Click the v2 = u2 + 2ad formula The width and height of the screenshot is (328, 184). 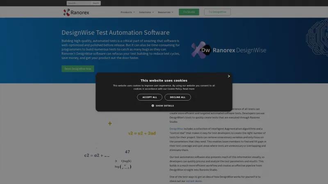(x=142, y=133)
